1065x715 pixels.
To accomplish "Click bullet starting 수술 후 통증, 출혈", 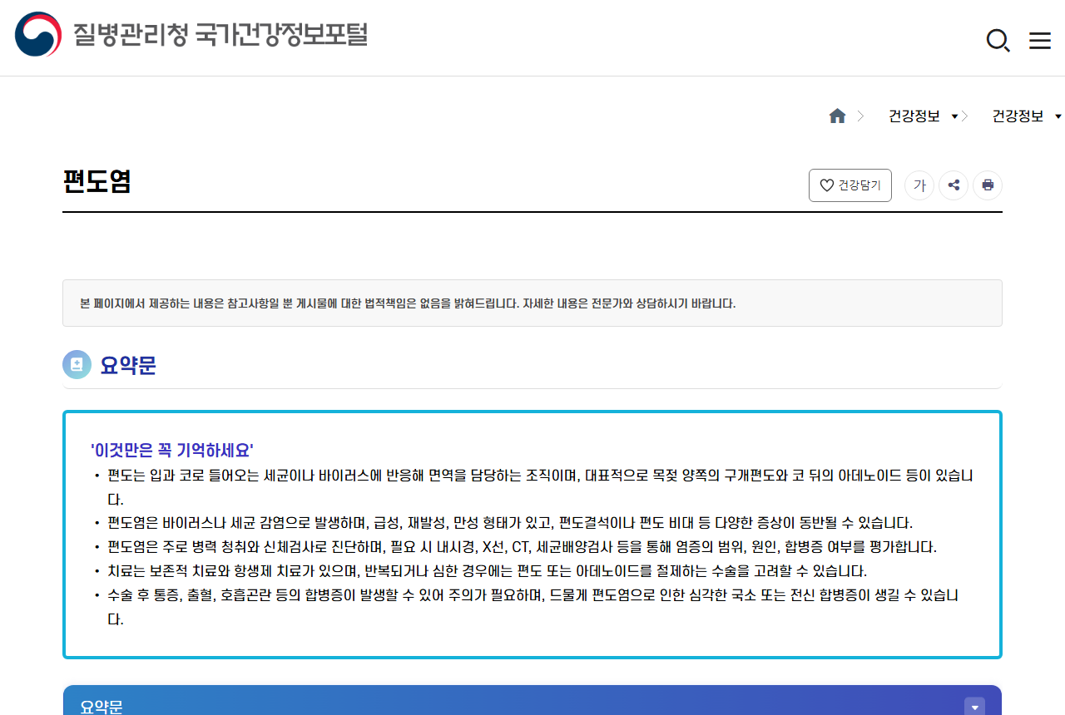I will click(533, 607).
